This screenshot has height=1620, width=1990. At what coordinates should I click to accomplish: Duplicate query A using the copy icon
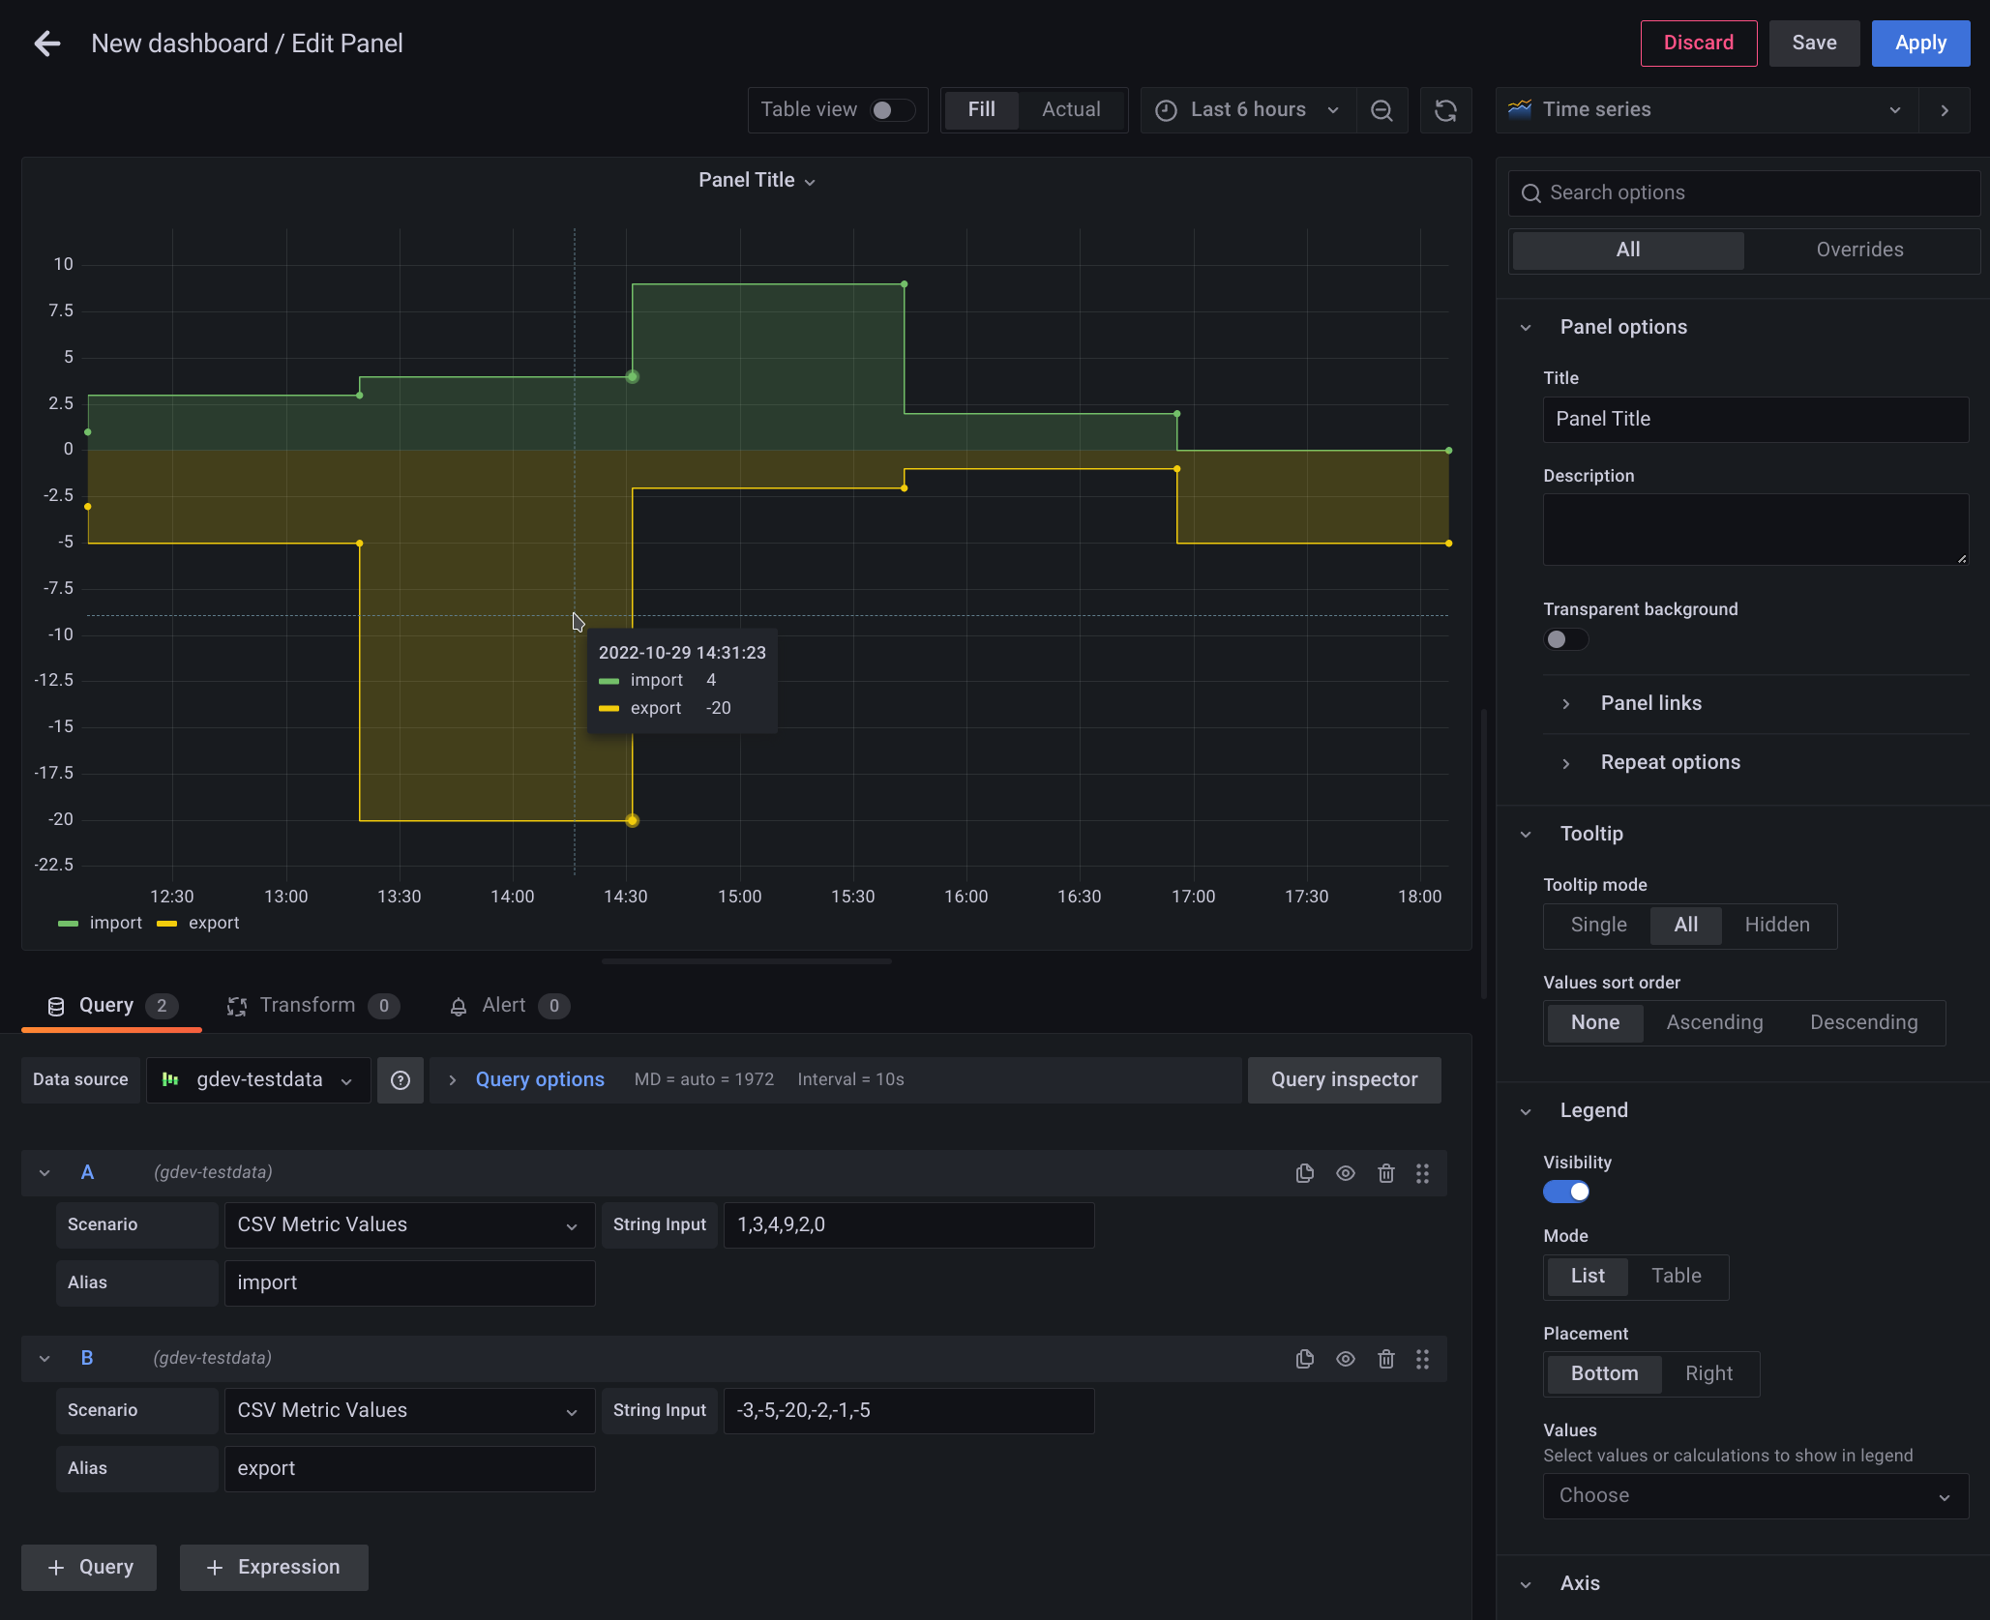click(1304, 1172)
